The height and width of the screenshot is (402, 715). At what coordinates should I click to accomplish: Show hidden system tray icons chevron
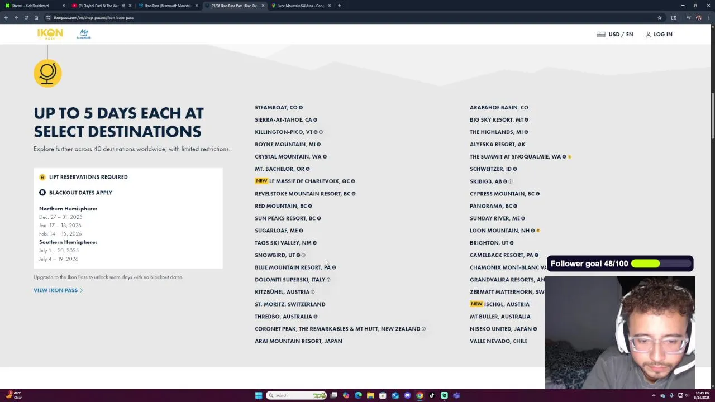coord(654,395)
